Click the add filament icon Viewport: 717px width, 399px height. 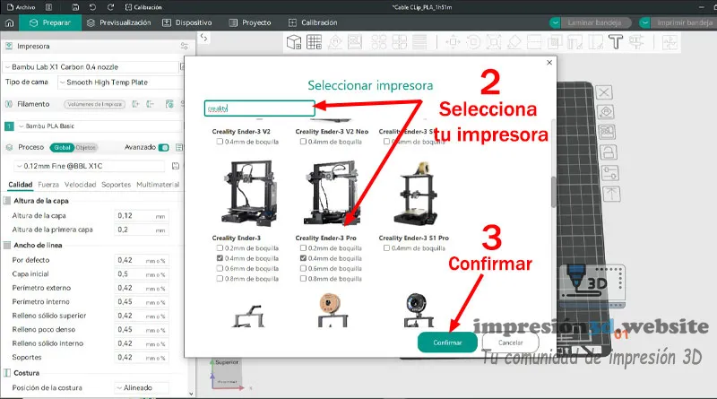tap(135, 104)
